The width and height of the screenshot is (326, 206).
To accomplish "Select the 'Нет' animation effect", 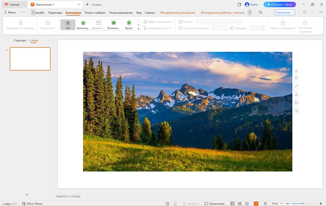I will 68,25.
